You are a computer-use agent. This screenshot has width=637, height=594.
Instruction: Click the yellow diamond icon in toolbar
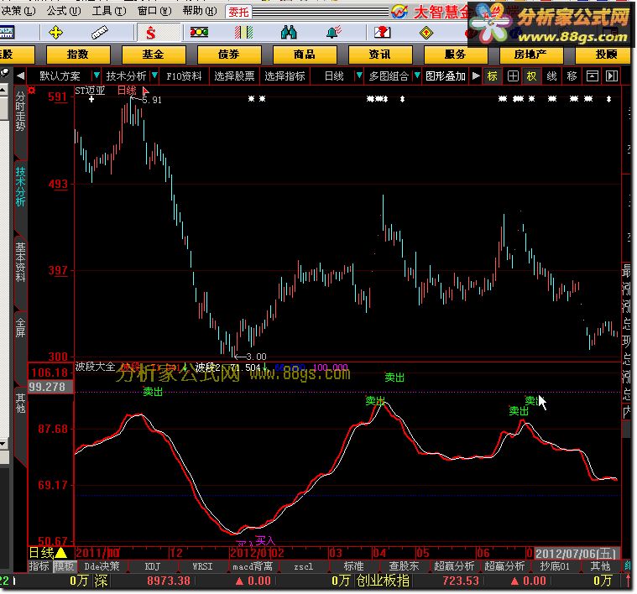(426, 33)
